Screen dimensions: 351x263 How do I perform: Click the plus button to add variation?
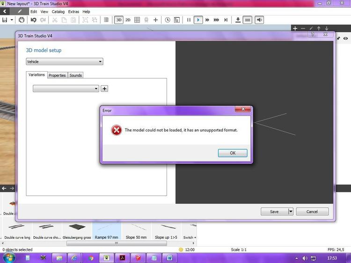click(x=104, y=88)
